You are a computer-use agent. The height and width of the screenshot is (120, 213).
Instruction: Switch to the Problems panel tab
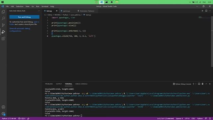[49, 84]
